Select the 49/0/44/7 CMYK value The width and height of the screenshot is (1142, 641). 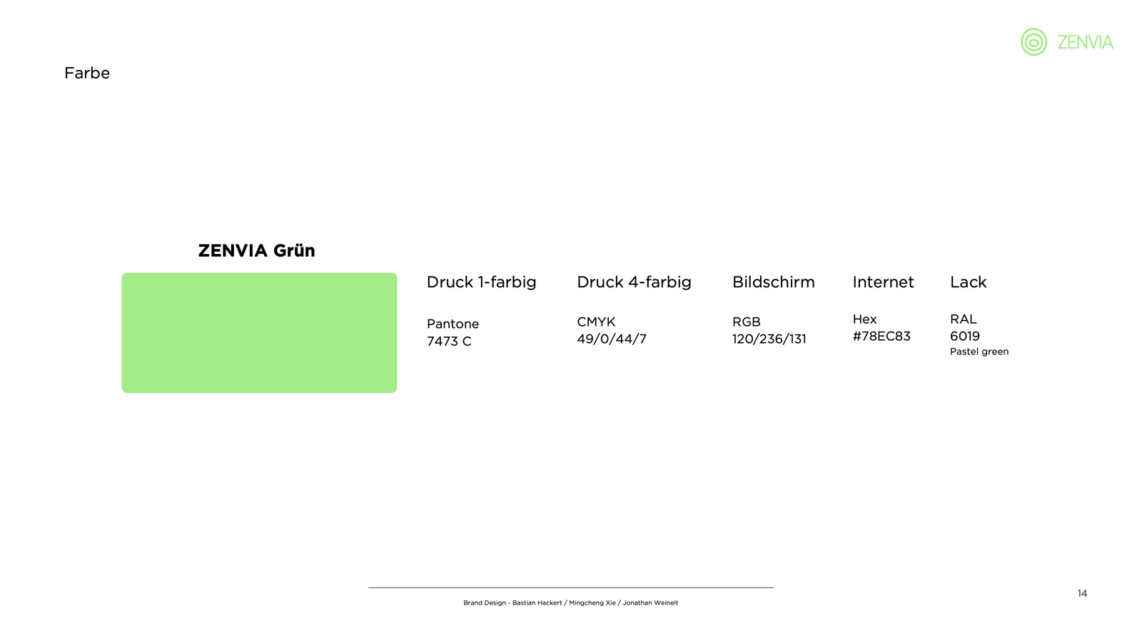coord(612,339)
